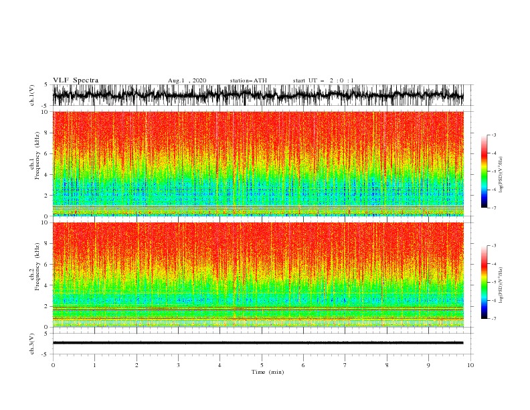
Task: Click the '2' kHz tick on ch.2 frequency axis
Action: click(x=47, y=306)
